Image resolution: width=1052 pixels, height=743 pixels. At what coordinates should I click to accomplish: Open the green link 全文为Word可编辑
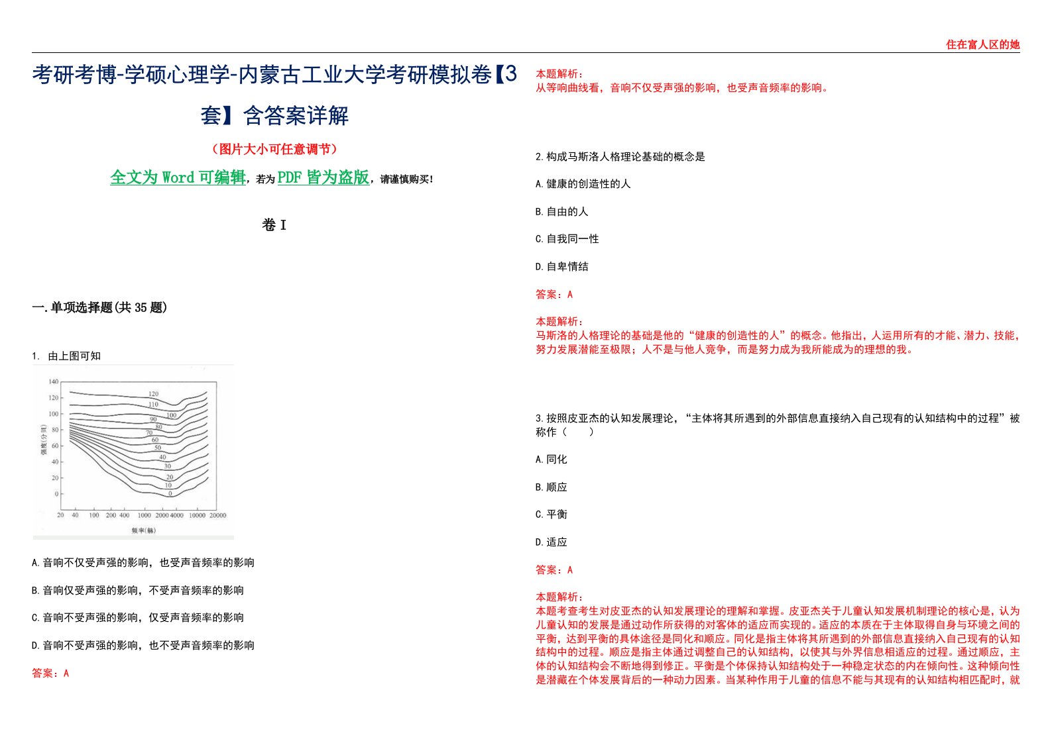click(x=178, y=177)
